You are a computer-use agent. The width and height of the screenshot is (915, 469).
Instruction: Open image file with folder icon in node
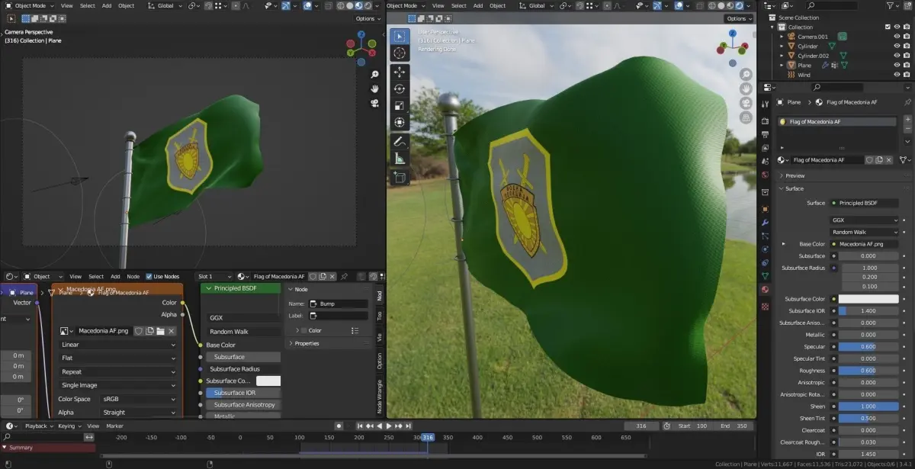(x=160, y=331)
